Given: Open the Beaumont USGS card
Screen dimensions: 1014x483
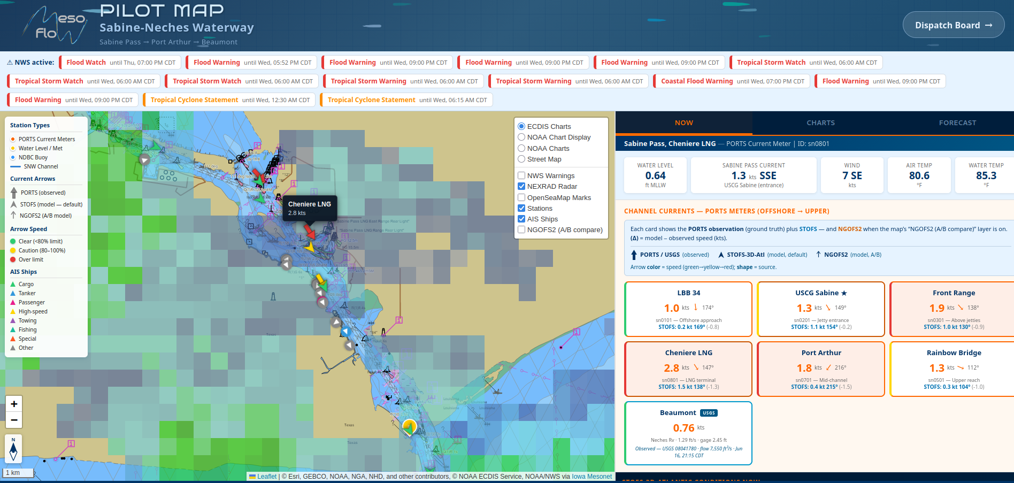Looking at the screenshot, I should pos(688,433).
